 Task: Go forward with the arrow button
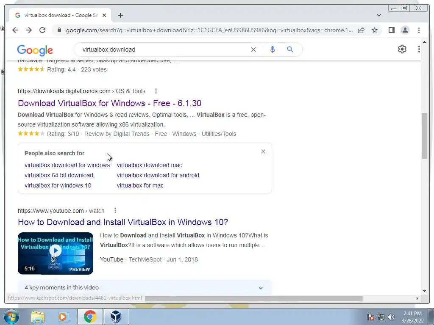29,30
